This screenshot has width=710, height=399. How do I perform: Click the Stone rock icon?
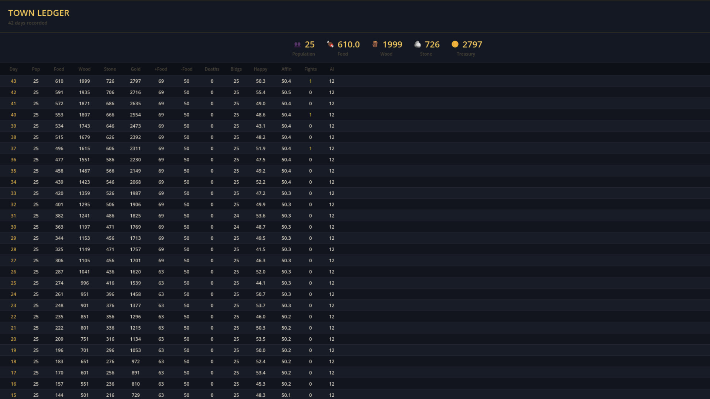pos(417,44)
